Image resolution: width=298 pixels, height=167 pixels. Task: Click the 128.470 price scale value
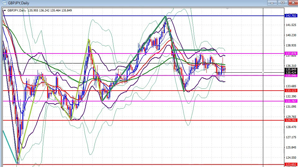291,127
